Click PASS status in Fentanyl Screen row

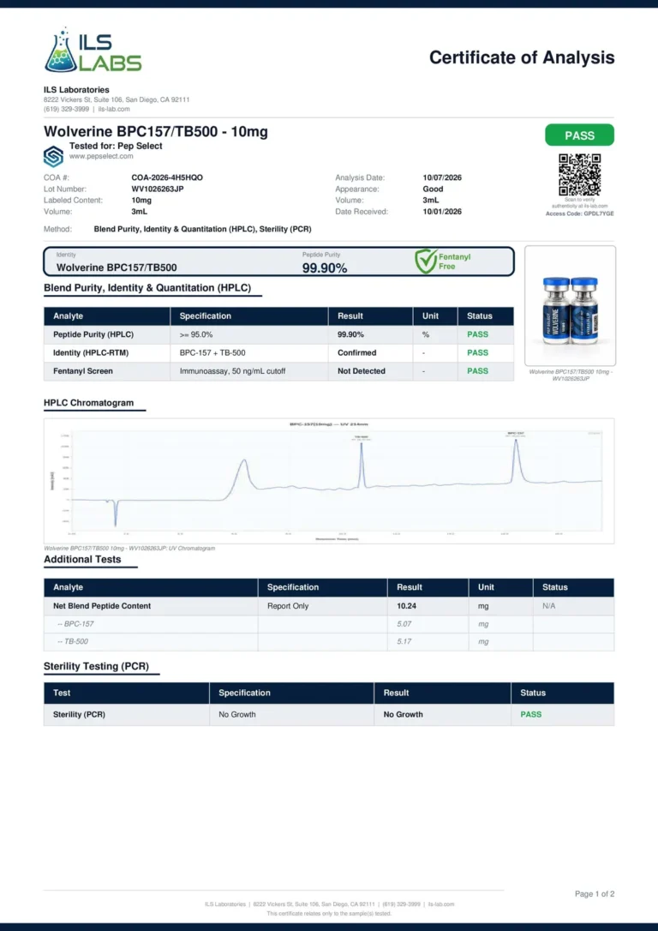477,371
